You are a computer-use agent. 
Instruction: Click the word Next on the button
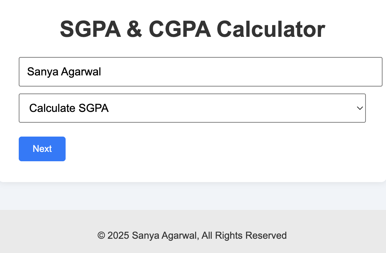[x=42, y=149]
